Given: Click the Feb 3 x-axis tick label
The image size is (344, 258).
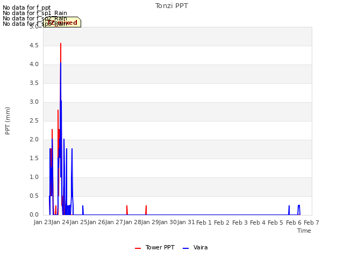Looking at the screenshot, I should pos(240,223).
